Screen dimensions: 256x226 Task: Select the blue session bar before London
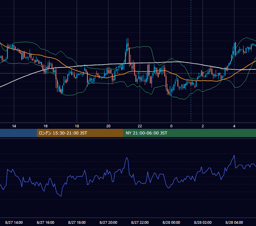[18, 133]
